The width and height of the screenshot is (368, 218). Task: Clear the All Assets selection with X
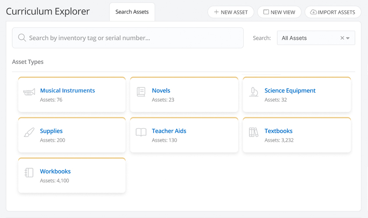(342, 38)
